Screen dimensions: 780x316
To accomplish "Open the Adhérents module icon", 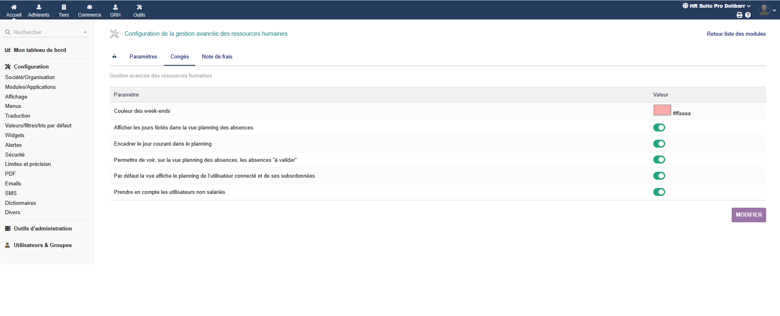I will pyautogui.click(x=39, y=7).
